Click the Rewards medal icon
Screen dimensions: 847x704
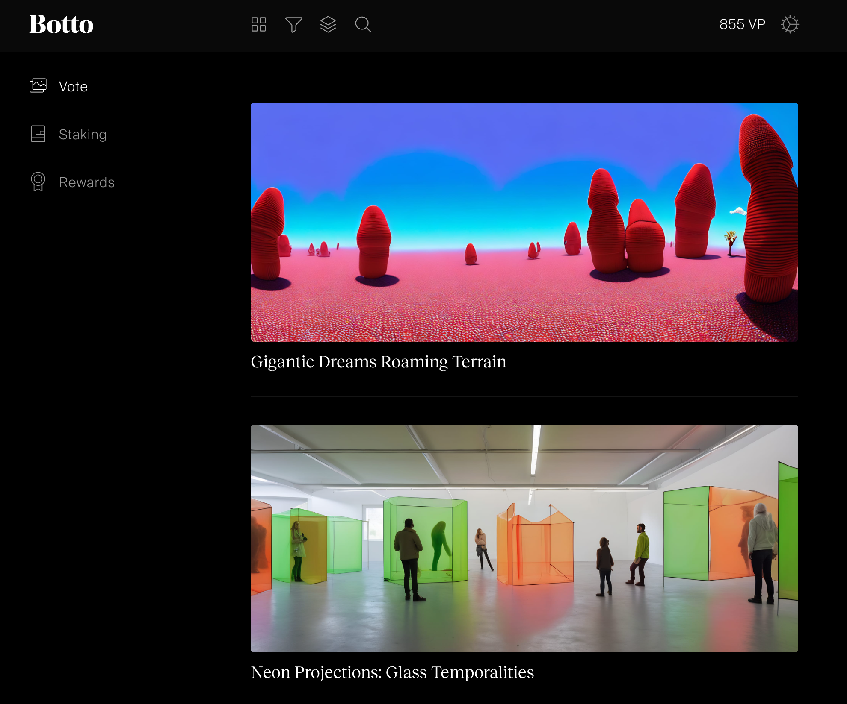tap(38, 182)
